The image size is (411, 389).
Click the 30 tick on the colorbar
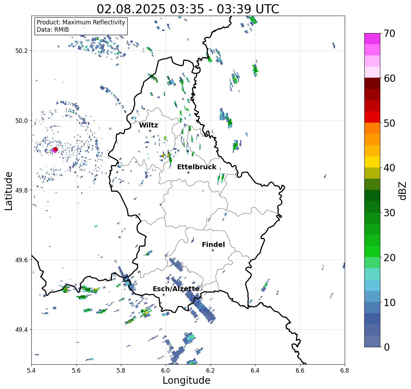pos(389,213)
